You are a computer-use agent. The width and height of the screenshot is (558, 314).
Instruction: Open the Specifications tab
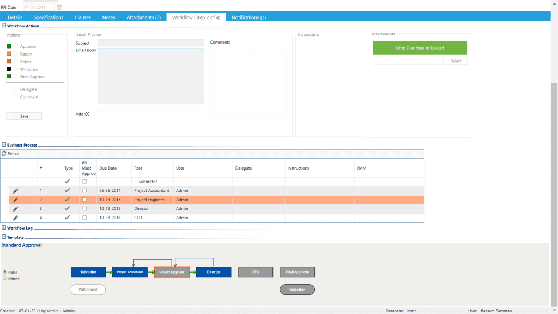click(48, 17)
